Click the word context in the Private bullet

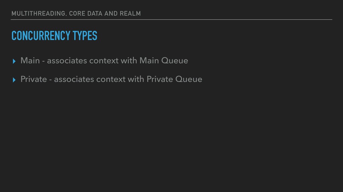point(111,80)
